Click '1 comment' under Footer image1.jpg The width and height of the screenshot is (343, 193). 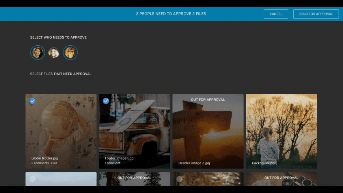tap(112, 163)
